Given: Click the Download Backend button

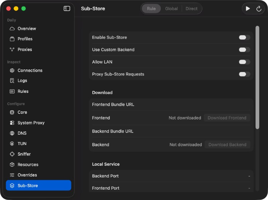Looking at the screenshot, I should tap(227, 145).
